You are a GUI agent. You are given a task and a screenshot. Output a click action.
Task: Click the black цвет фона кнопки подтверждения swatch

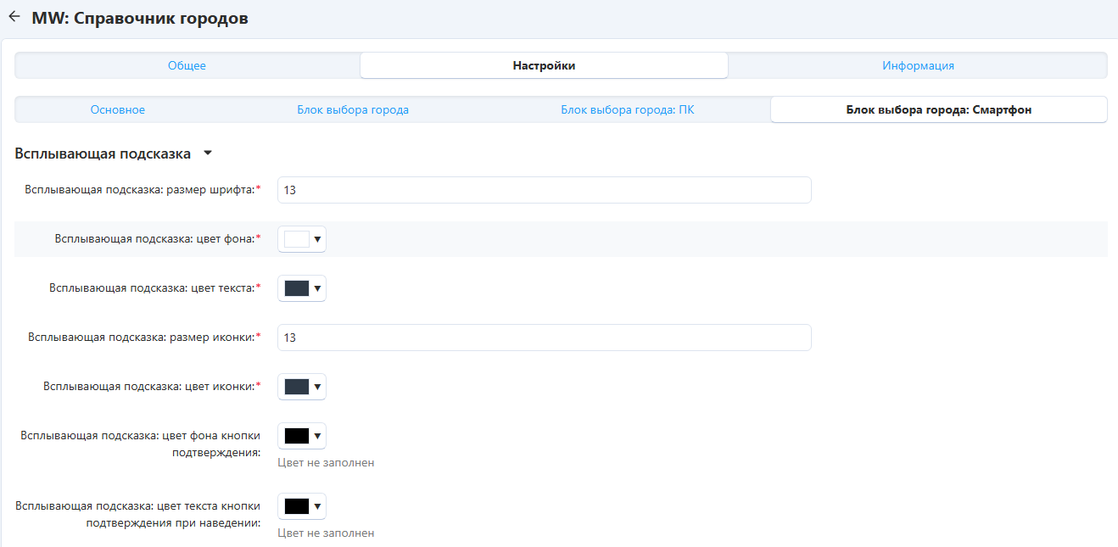[x=296, y=436]
